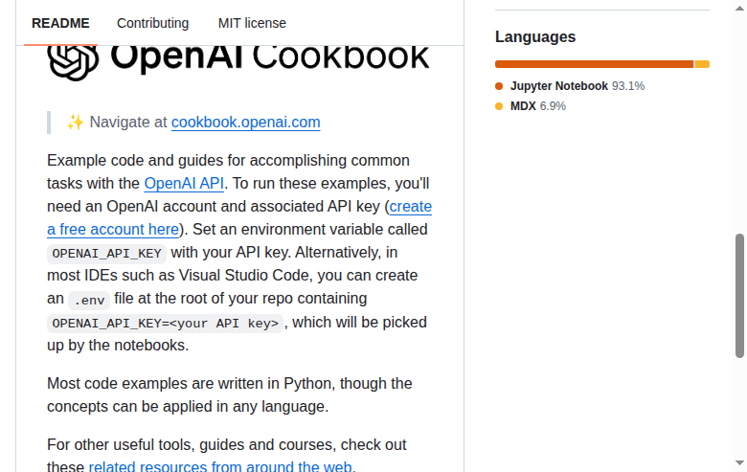Screen dimensions: 747x472
Task: Click the scrollbar up arrow
Action: click(739, 8)
